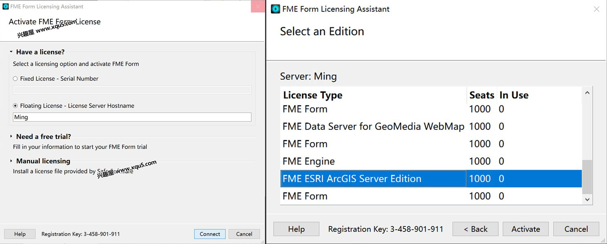Click Select a licensing option description text
Viewport: 607px width, 244px height.
click(x=76, y=64)
